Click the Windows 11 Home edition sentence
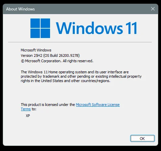This screenshot has width=161, height=151. 75,72
